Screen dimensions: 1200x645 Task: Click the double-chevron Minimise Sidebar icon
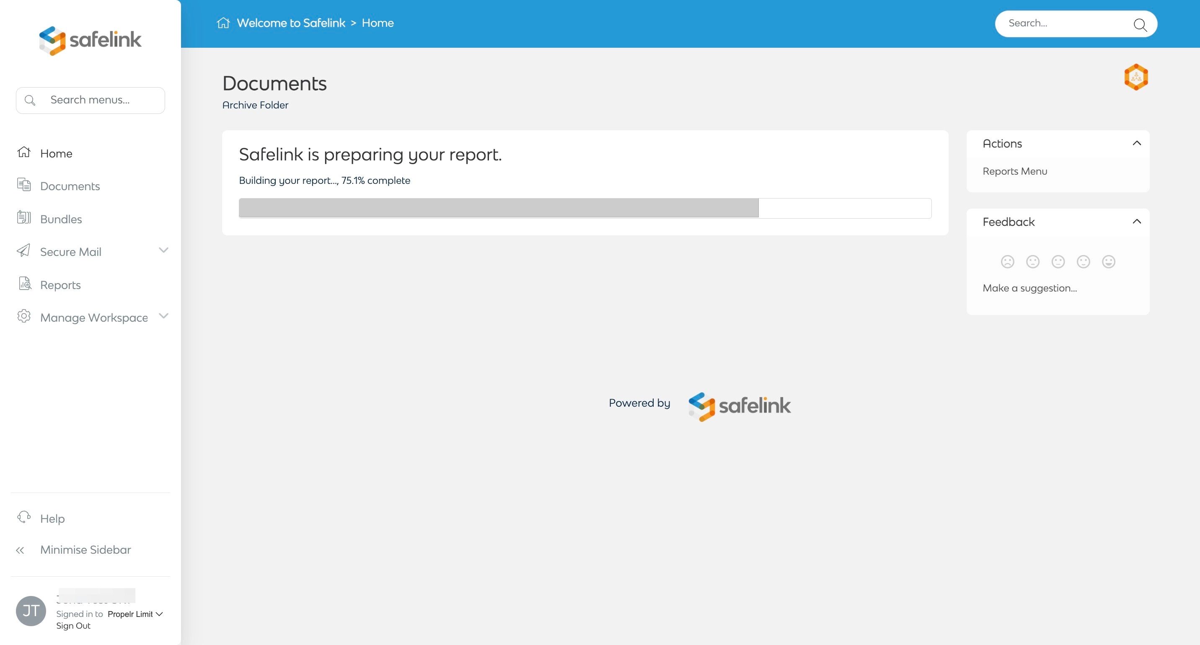[x=20, y=550]
